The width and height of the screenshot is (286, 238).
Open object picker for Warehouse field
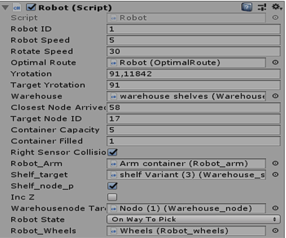(275, 96)
